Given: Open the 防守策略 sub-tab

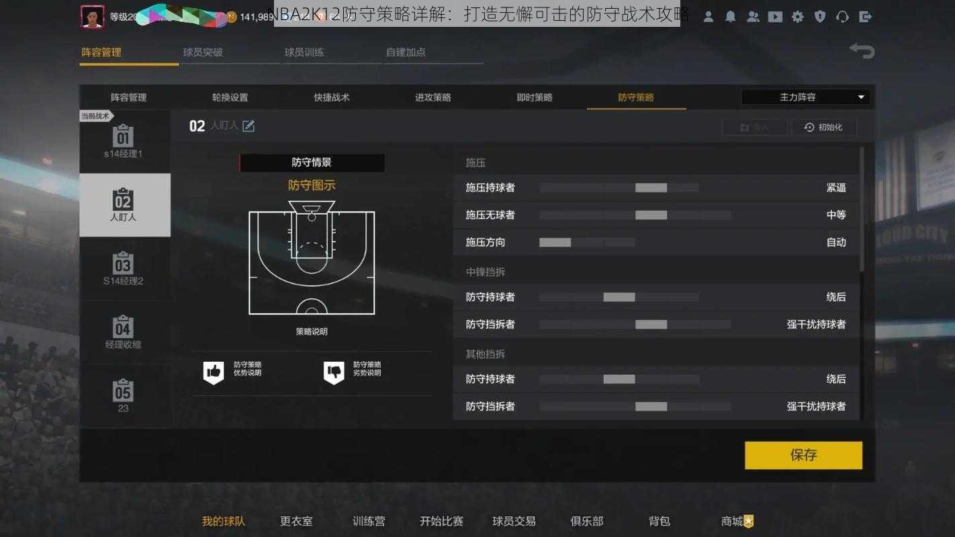Looking at the screenshot, I should [636, 97].
